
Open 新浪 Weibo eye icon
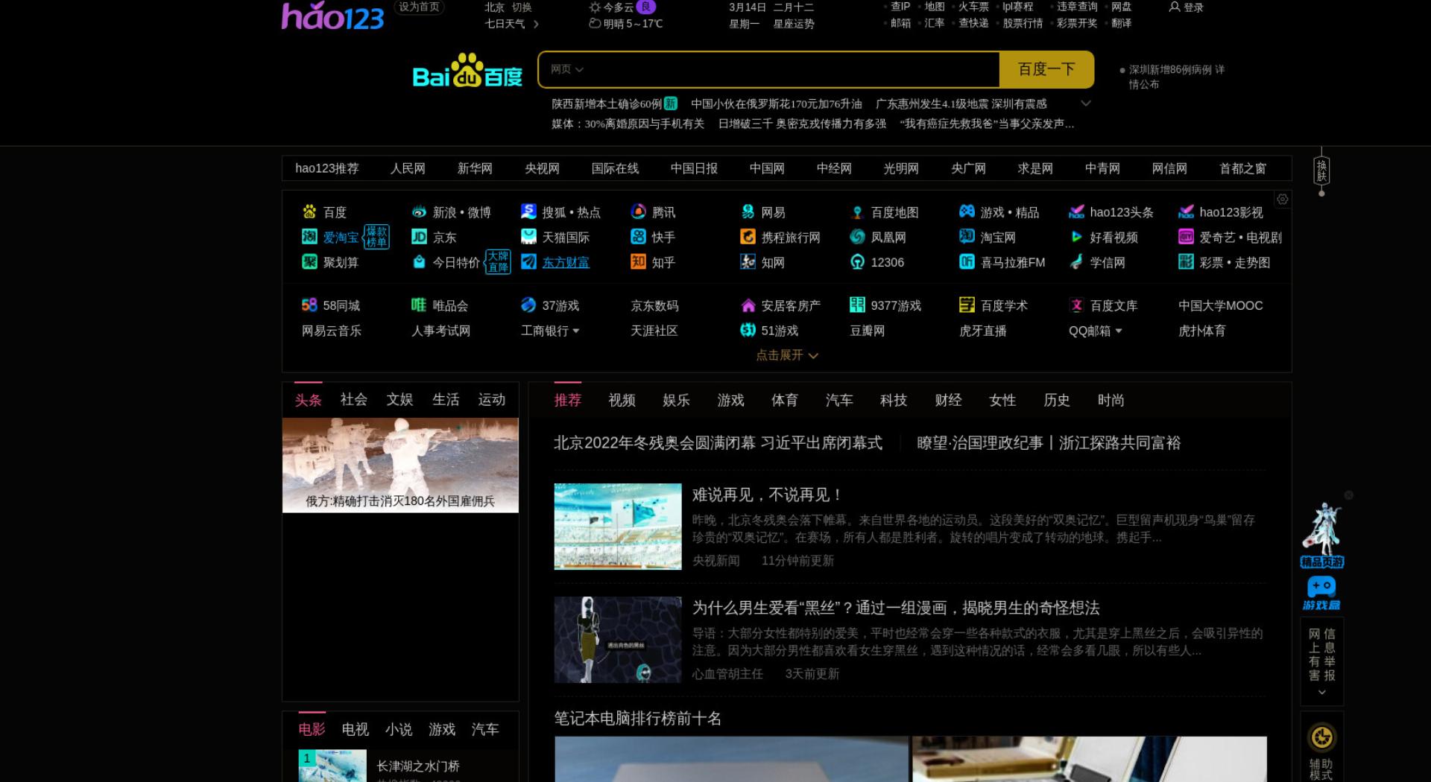(x=419, y=212)
